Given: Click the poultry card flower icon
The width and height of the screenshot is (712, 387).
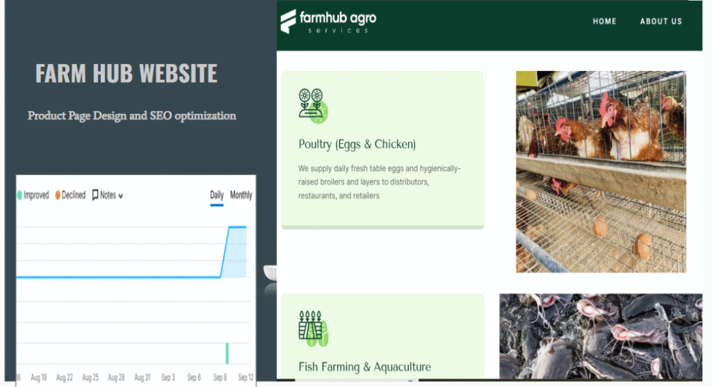Looking at the screenshot, I should point(312,106).
